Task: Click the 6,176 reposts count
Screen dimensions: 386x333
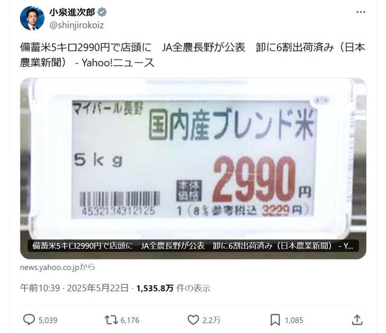Action: (130, 320)
